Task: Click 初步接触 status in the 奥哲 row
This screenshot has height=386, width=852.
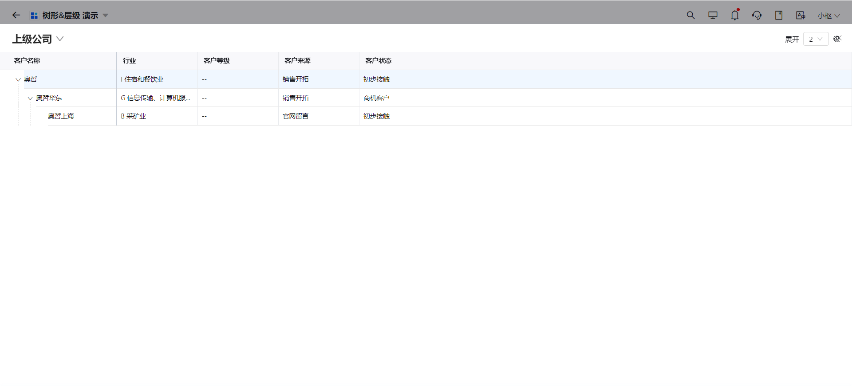Action: [376, 79]
